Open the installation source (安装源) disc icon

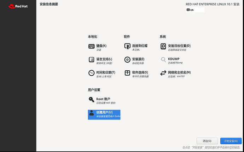[127, 60]
